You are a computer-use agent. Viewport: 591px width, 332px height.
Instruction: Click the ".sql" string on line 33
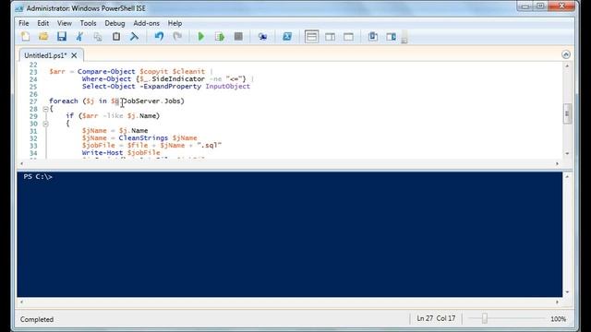pos(210,146)
